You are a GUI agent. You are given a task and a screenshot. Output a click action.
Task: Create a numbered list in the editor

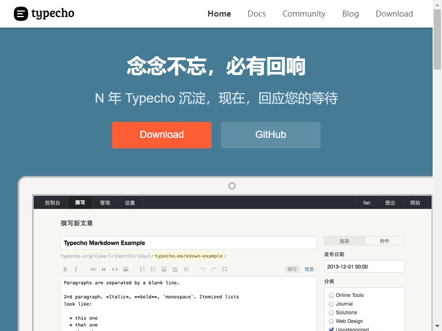[x=143, y=269]
